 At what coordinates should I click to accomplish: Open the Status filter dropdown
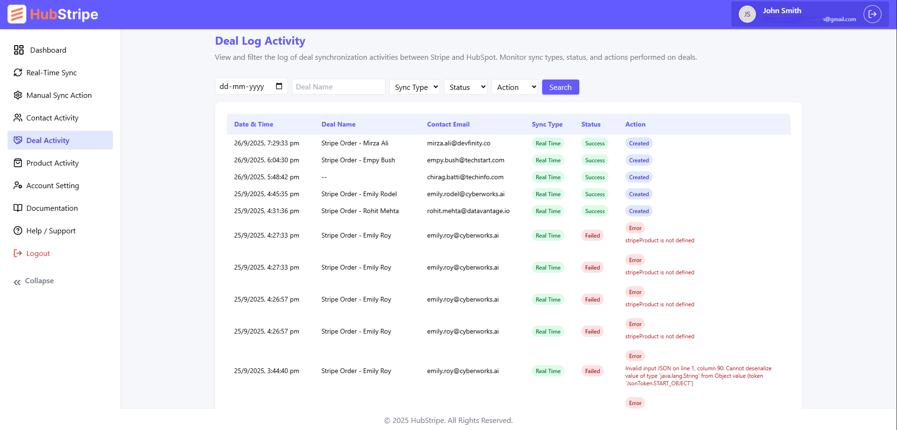[465, 87]
